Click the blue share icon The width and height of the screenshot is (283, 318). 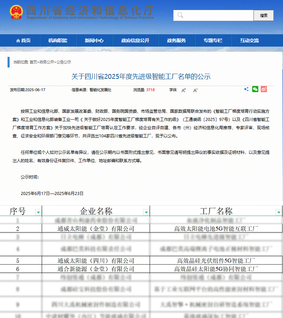pyautogui.click(x=246, y=89)
